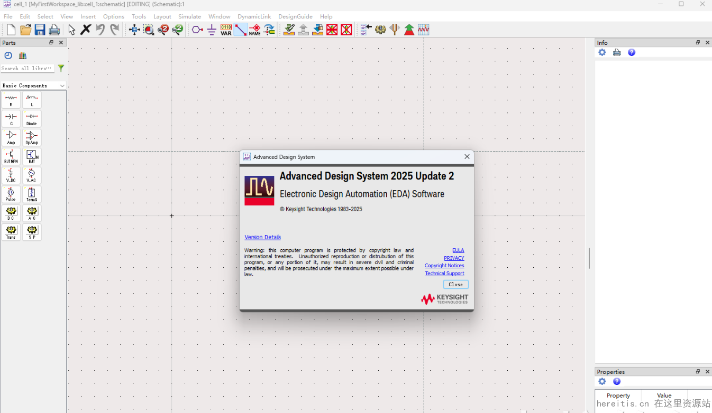Insert the AC simulation controller
This screenshot has width=712, height=413.
tap(32, 213)
